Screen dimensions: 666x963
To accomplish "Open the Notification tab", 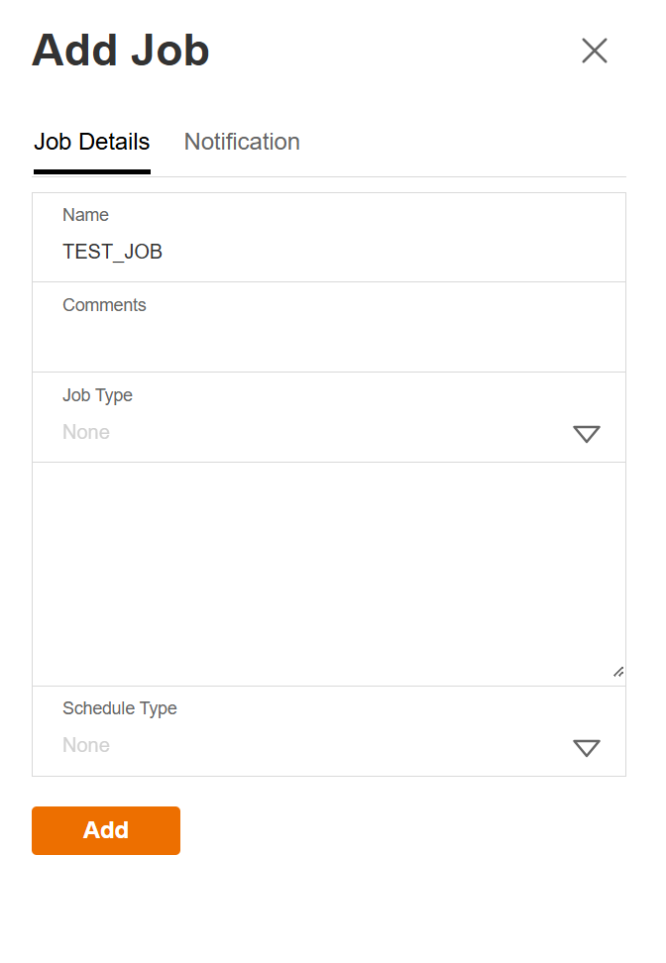I will (242, 142).
